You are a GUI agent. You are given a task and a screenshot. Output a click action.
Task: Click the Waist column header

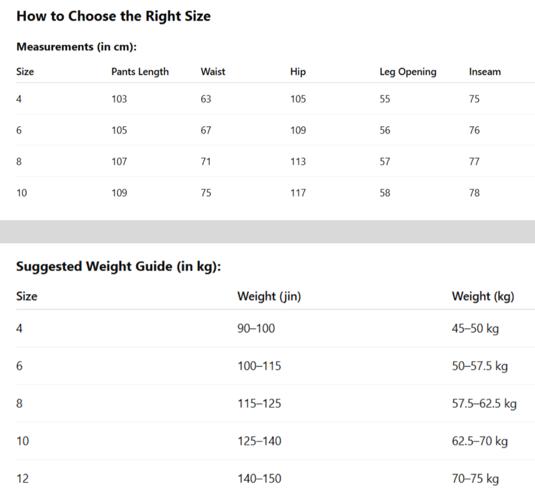[212, 72]
